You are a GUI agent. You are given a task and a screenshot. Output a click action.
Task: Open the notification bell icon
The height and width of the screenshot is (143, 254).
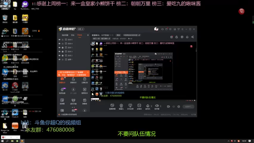click(x=187, y=37)
